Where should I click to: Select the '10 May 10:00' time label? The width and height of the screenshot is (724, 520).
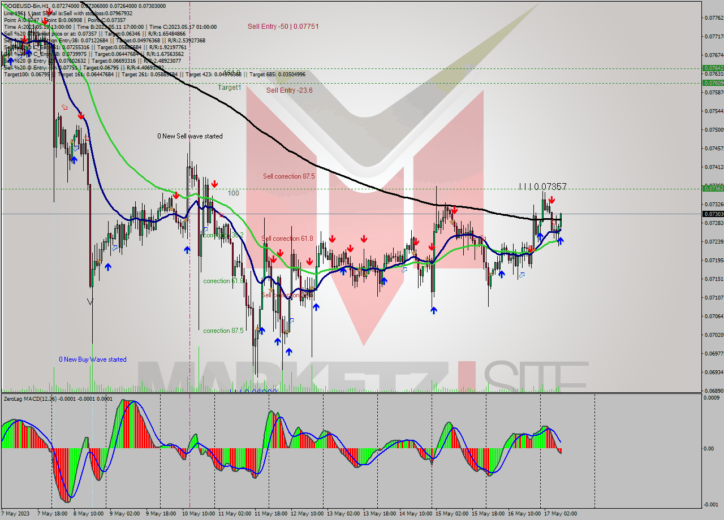pyautogui.click(x=199, y=513)
